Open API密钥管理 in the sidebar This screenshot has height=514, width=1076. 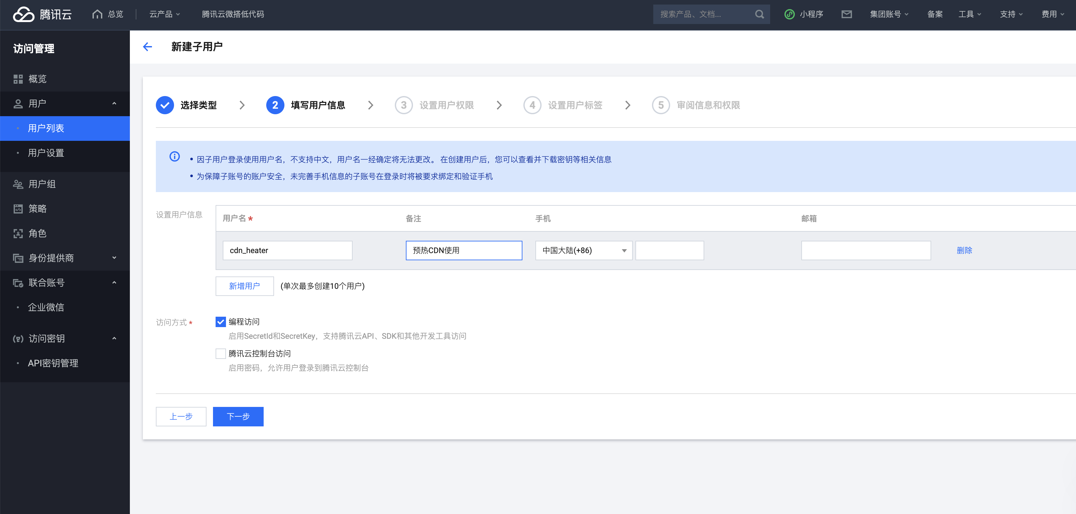(53, 363)
